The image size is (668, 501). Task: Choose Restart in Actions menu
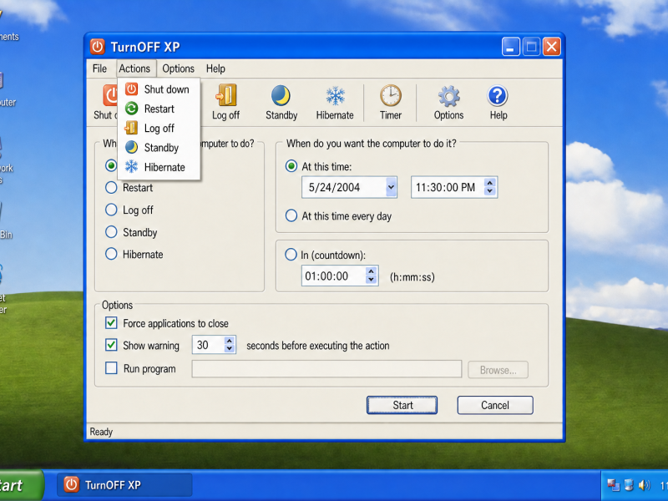[159, 109]
